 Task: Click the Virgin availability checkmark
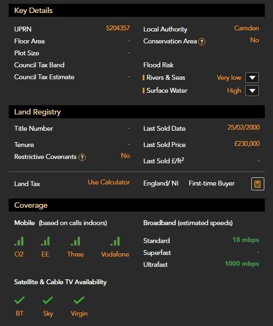(x=79, y=300)
